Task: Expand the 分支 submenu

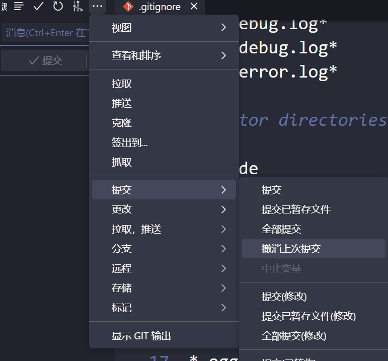Action: click(164, 249)
